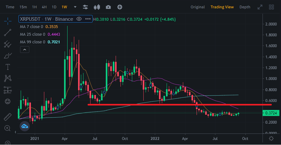This screenshot has height=145, width=281.
Task: Open chart indicator settings sliders icon
Action: (x=85, y=7)
